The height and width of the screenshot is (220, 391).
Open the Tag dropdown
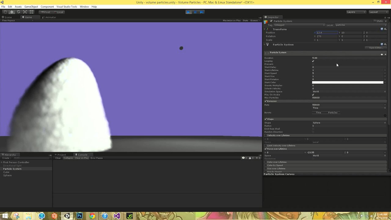point(299,25)
